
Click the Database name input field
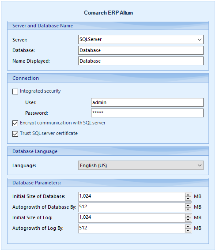pos(141,50)
